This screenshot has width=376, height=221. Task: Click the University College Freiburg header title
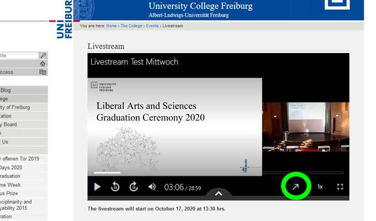point(200,6)
